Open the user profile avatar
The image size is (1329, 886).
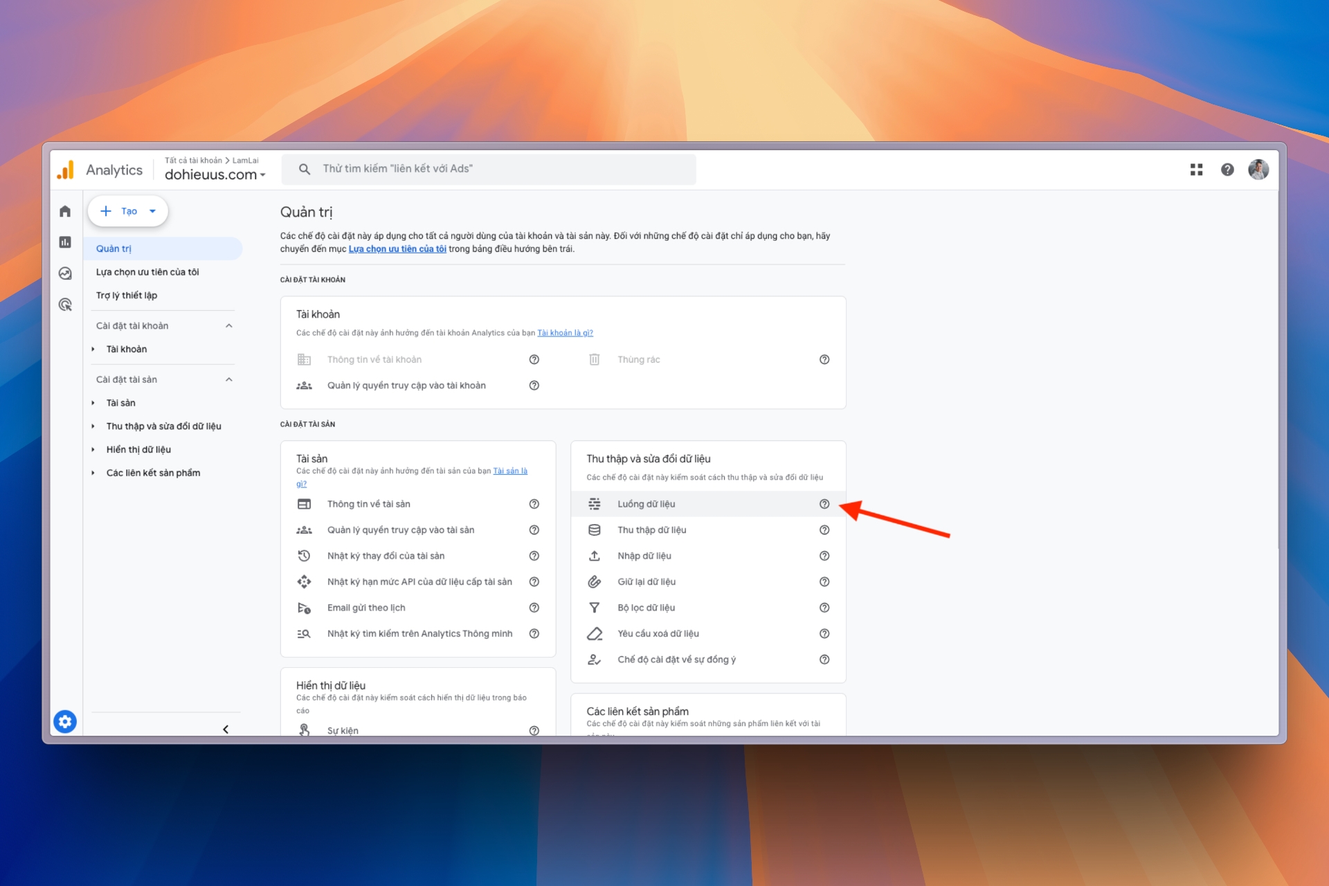(x=1258, y=170)
